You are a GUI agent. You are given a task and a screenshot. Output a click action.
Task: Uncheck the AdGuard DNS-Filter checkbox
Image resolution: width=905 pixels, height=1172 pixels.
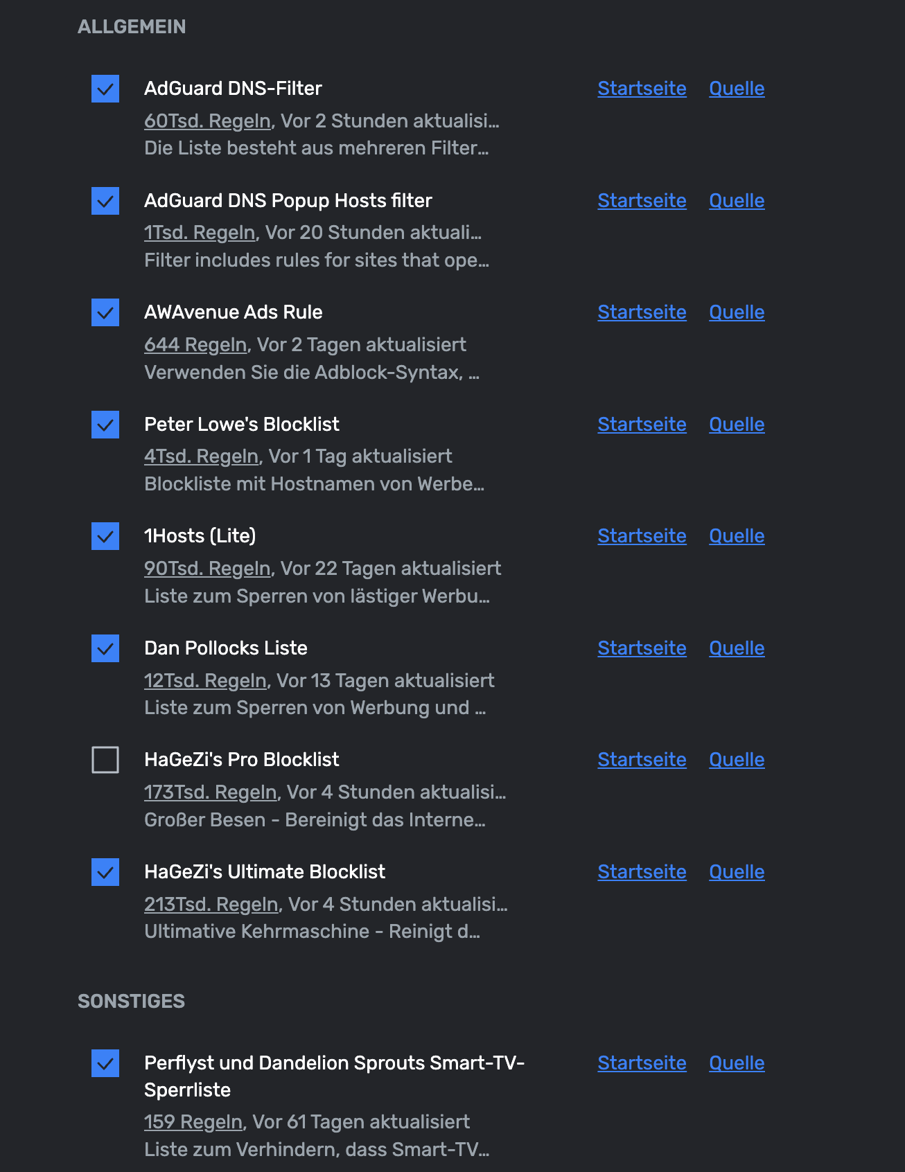point(105,89)
